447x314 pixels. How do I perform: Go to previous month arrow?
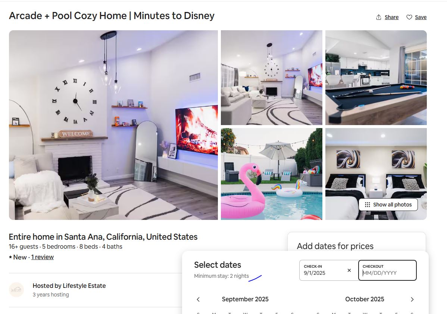[199, 299]
